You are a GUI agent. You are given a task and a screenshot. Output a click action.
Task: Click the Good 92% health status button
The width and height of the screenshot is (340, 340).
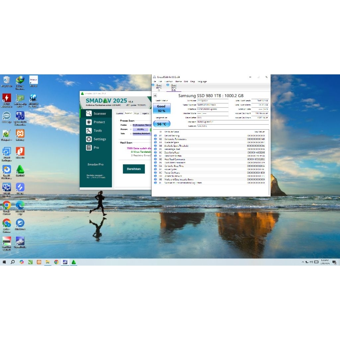(161, 108)
